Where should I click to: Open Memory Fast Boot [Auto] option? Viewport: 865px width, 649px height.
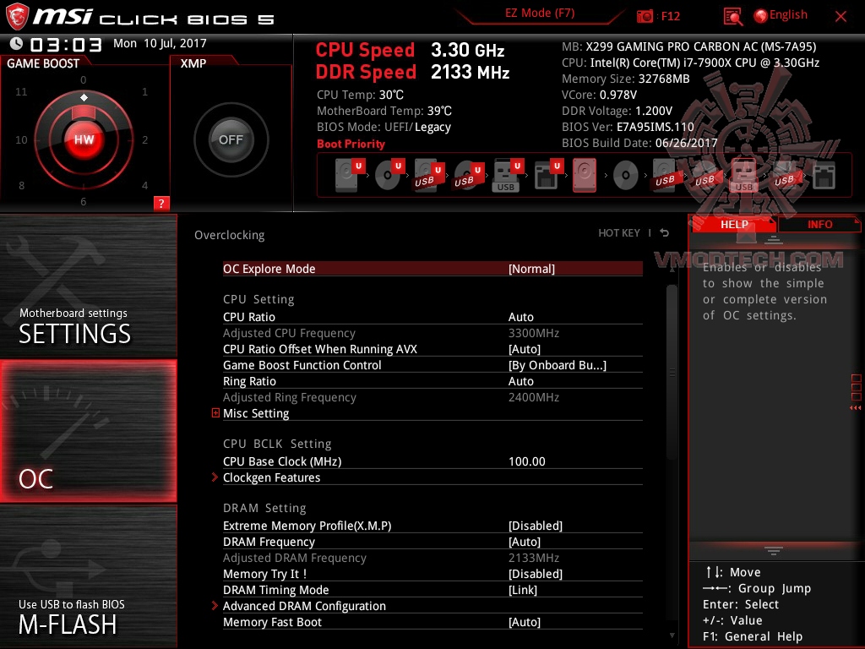tap(432, 621)
